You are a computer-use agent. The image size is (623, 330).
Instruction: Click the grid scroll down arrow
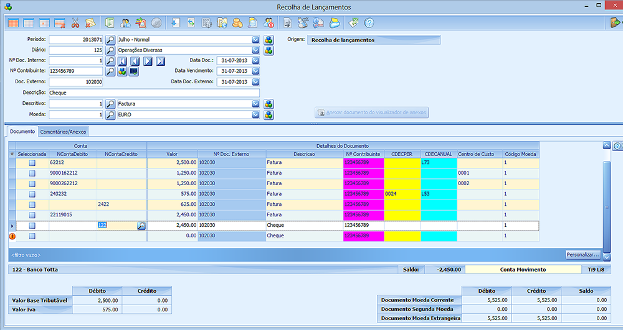point(607,257)
